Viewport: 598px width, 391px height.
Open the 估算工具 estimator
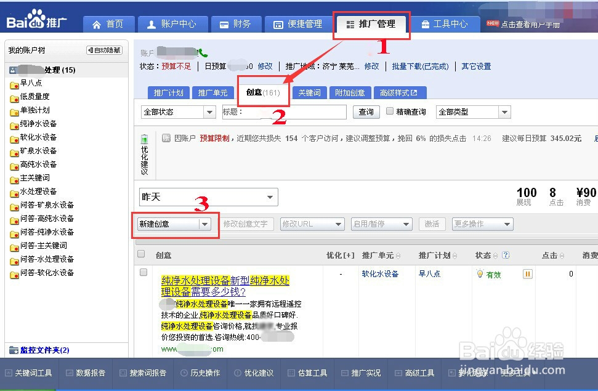(x=307, y=373)
